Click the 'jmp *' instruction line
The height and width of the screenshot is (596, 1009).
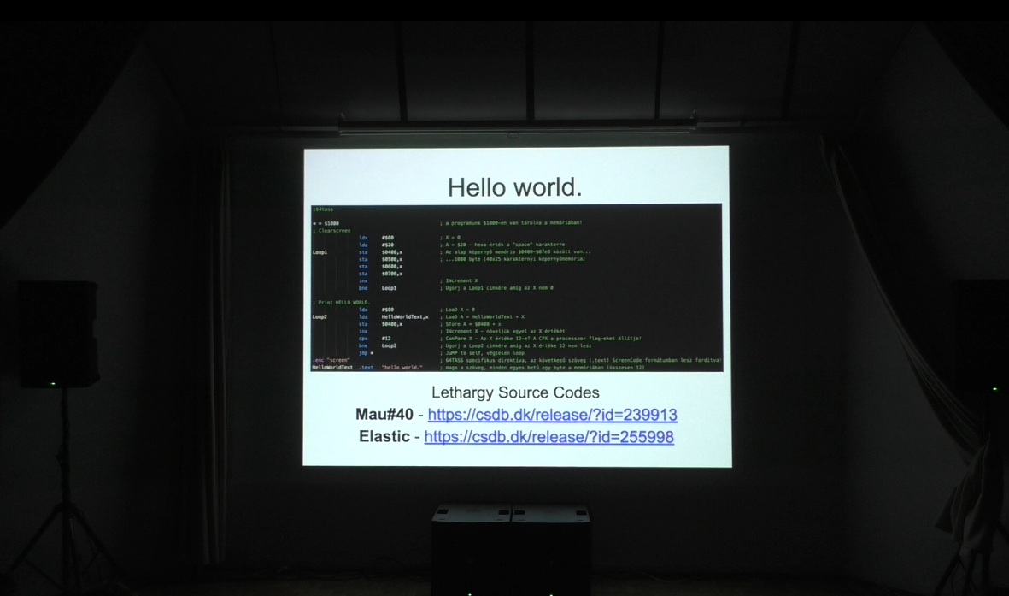click(x=367, y=353)
